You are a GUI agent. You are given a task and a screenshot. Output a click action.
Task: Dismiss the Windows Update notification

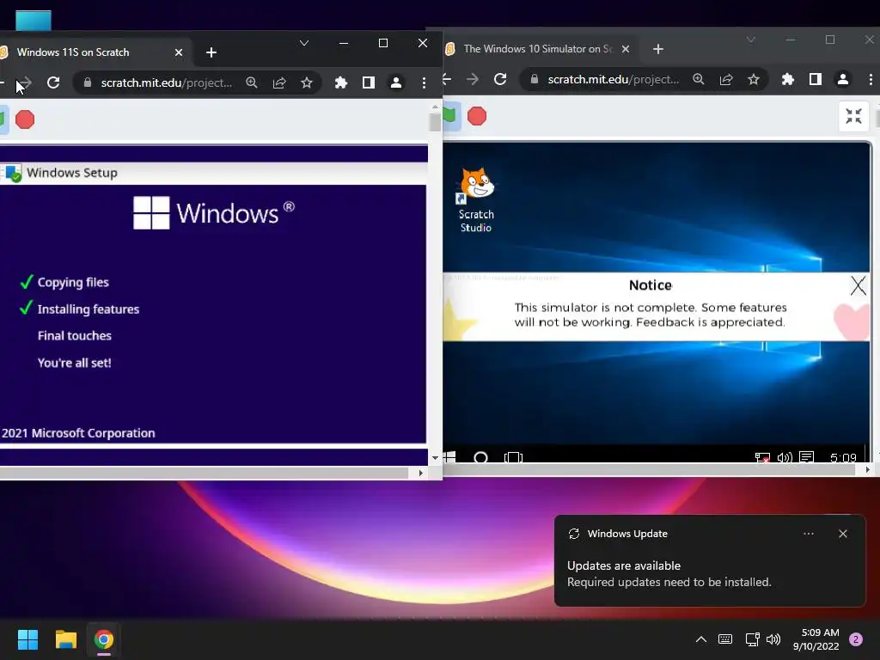[x=842, y=534]
